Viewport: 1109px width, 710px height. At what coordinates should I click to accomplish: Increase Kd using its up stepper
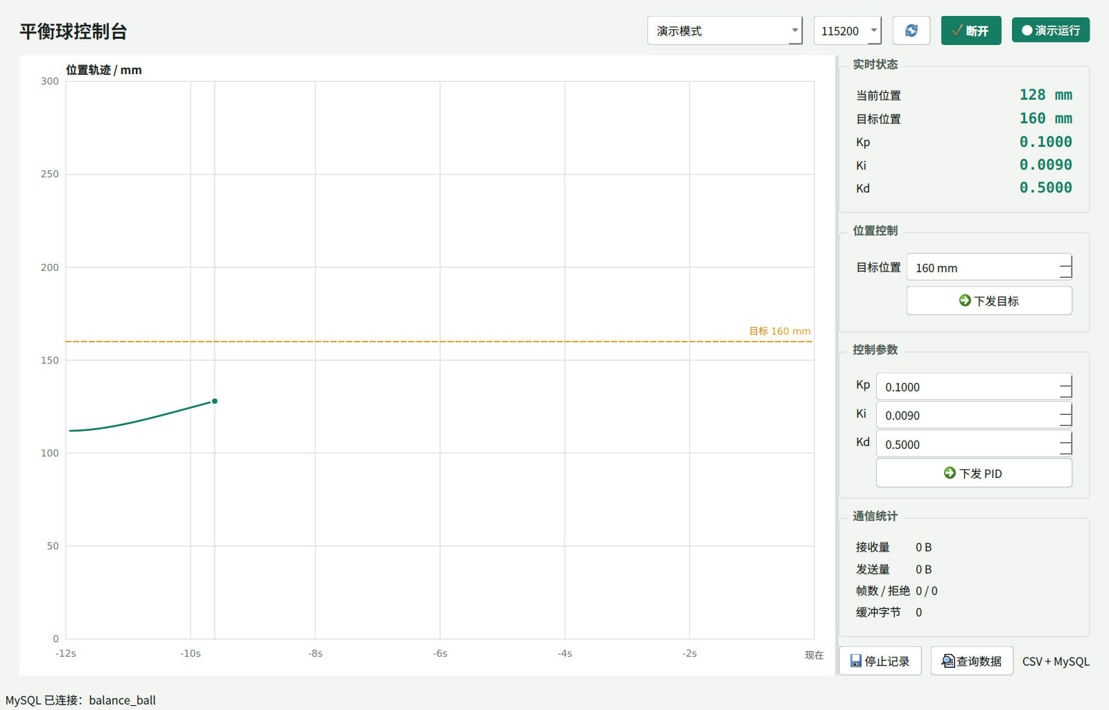coord(1066,437)
